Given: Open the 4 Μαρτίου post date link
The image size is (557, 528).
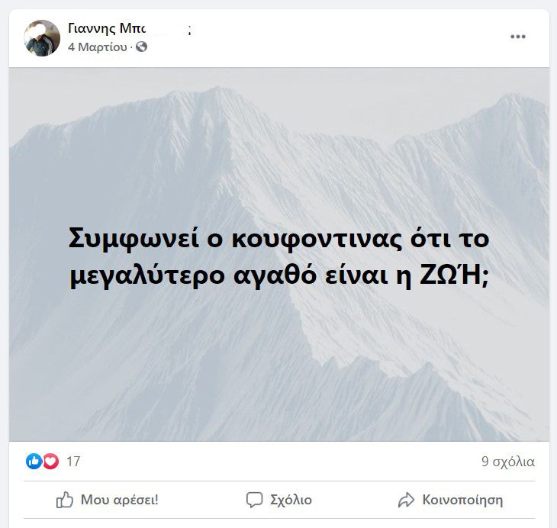Looking at the screenshot, I should (98, 47).
